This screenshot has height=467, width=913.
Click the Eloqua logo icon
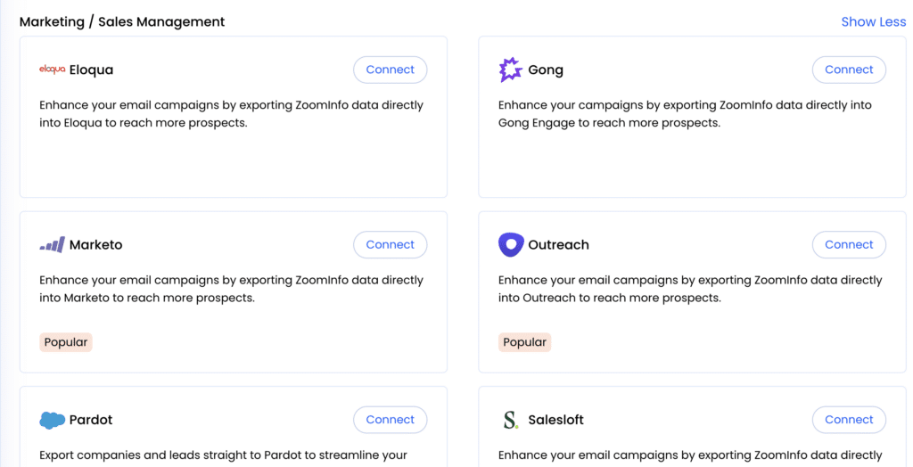(52, 70)
